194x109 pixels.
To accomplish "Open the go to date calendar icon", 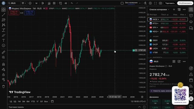I will click(x=52, y=101).
